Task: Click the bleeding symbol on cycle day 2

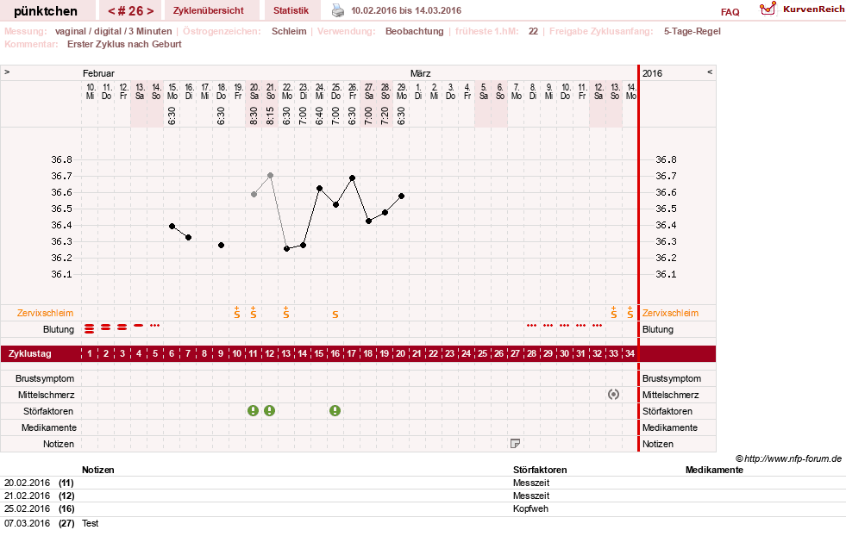Action: [106, 327]
